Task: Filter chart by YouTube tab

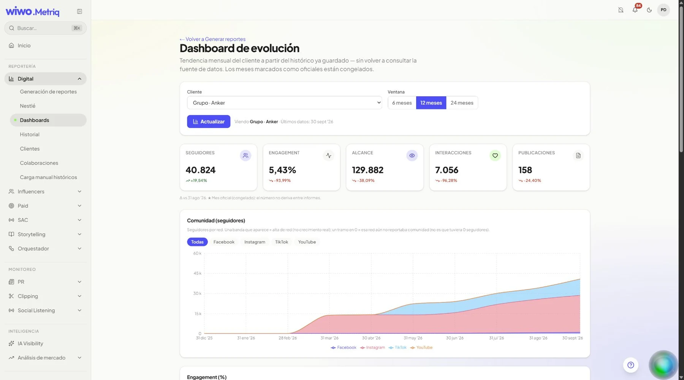Action: [x=307, y=242]
